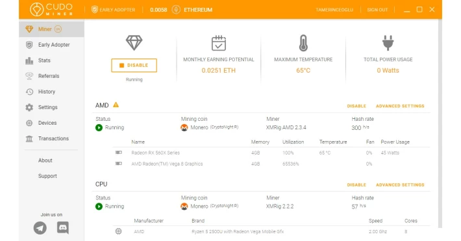Click the Monero icon in AMD section
This screenshot has height=241, width=461.
click(x=184, y=128)
